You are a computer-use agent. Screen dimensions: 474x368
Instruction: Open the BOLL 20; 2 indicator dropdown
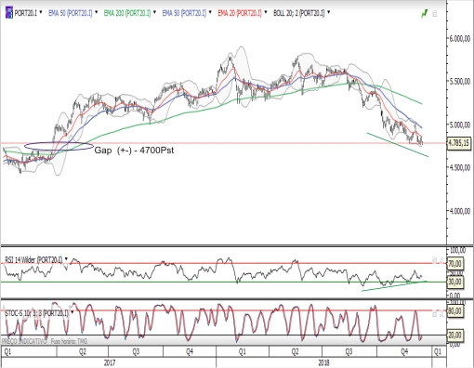tap(329, 13)
